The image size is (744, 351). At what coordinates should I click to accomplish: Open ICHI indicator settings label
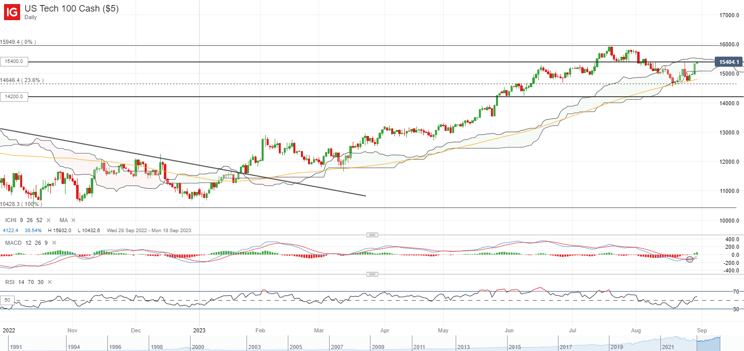pos(23,220)
